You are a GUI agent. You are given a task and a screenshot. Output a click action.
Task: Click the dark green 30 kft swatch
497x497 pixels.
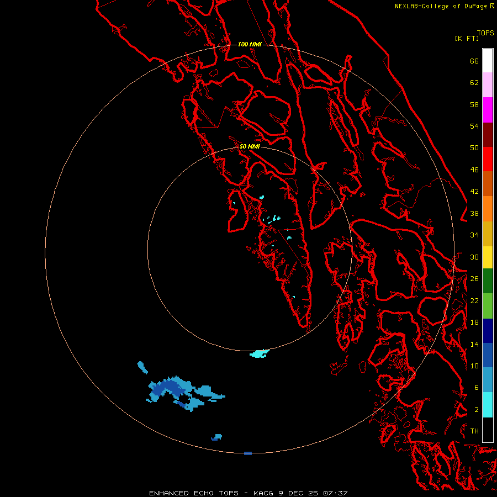tap(488, 281)
